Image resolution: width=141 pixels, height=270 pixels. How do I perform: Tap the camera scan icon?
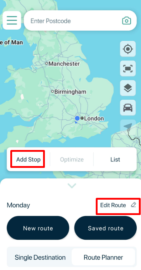tap(126, 21)
